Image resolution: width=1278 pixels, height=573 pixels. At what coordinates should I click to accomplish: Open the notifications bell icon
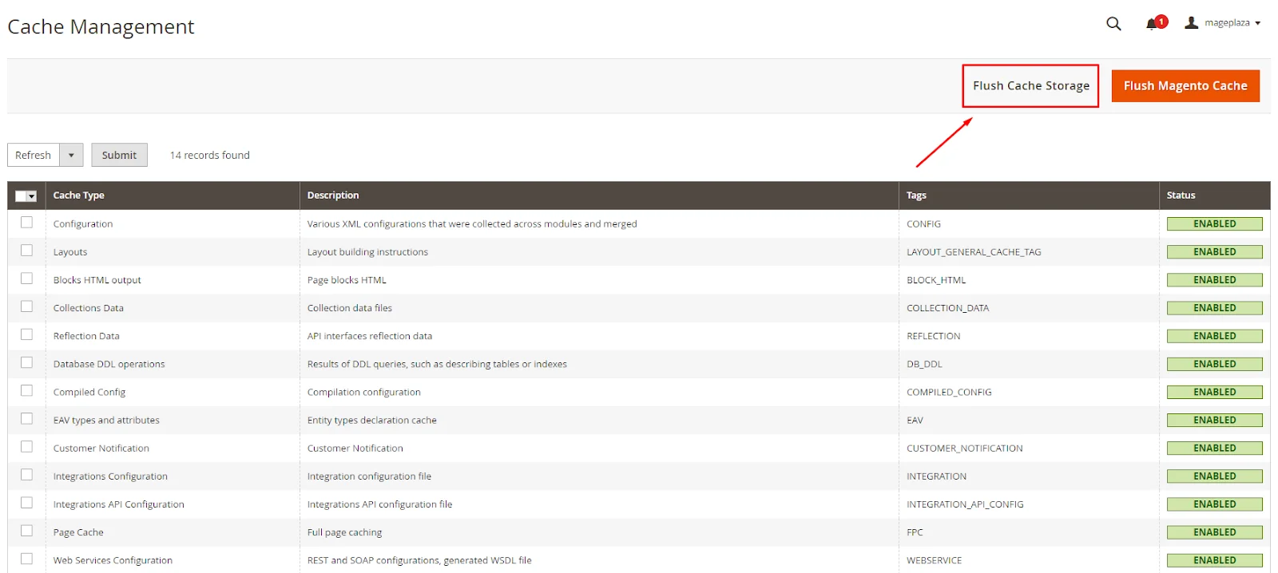pyautogui.click(x=1152, y=24)
